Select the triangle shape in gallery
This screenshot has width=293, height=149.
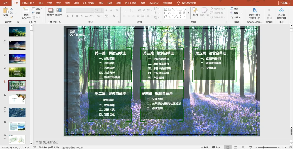pos(169,13)
